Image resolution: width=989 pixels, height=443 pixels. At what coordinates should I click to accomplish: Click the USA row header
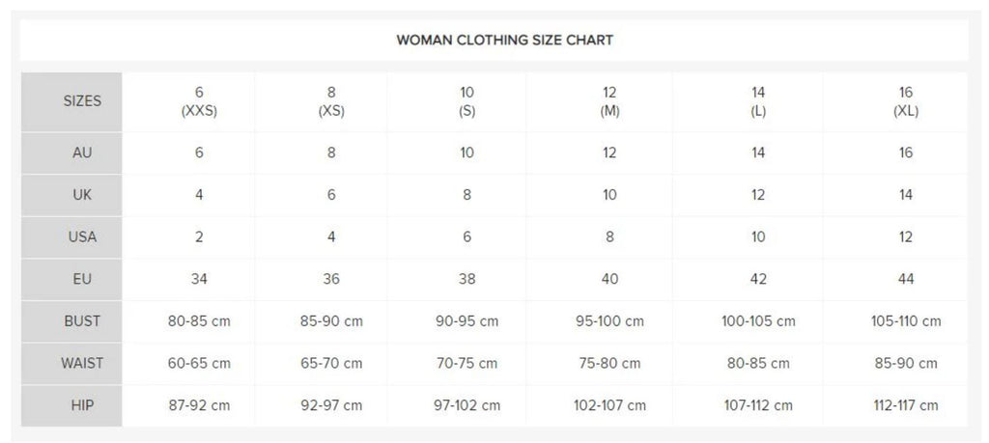(x=82, y=237)
